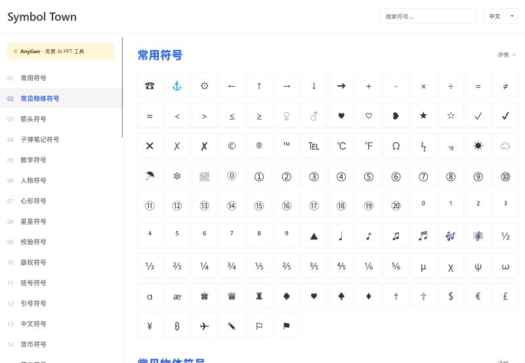This screenshot has height=363, width=525.
Task: Open 箭头符号 sidebar category
Action: (x=61, y=119)
